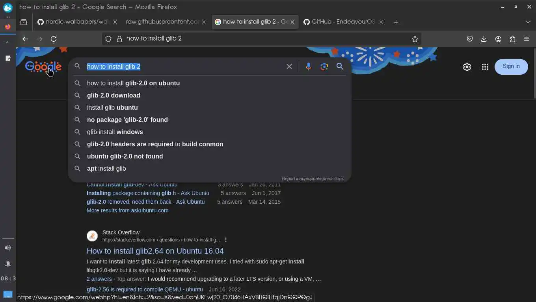Open Firefox account menu

498,39
